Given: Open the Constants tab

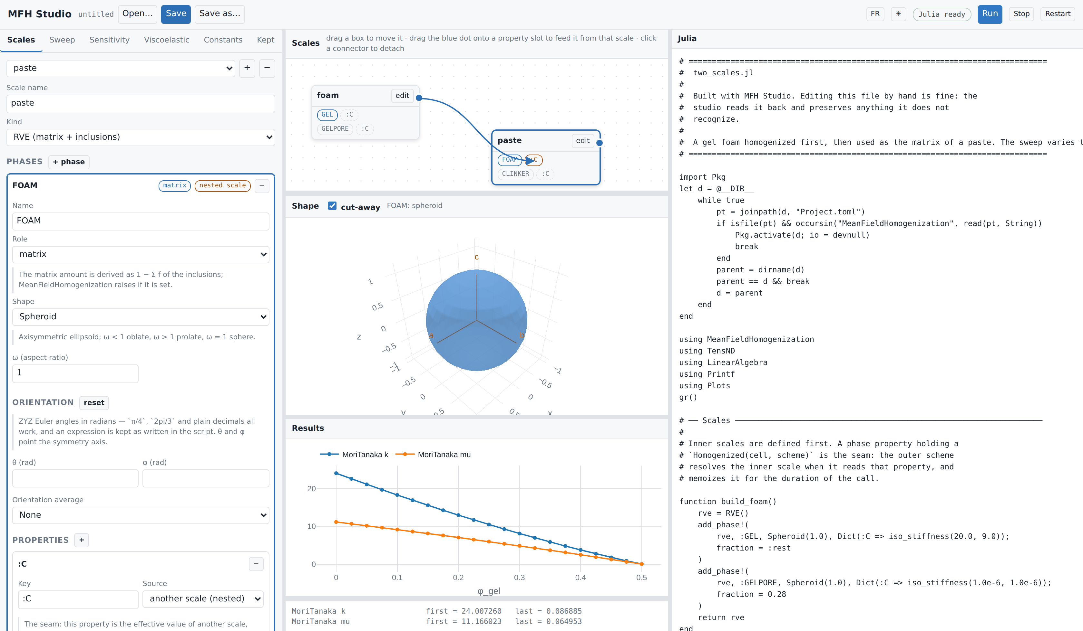Looking at the screenshot, I should pyautogui.click(x=223, y=40).
